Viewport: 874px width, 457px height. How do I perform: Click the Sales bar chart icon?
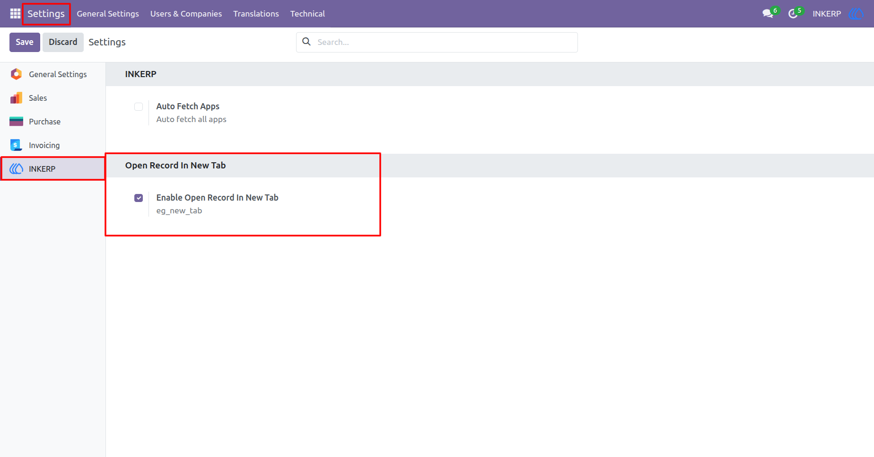(17, 98)
